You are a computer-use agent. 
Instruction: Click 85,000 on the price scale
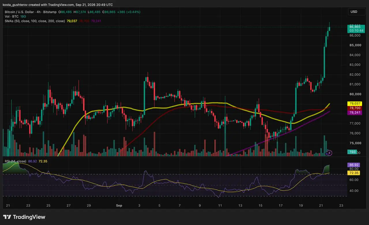[355, 45]
